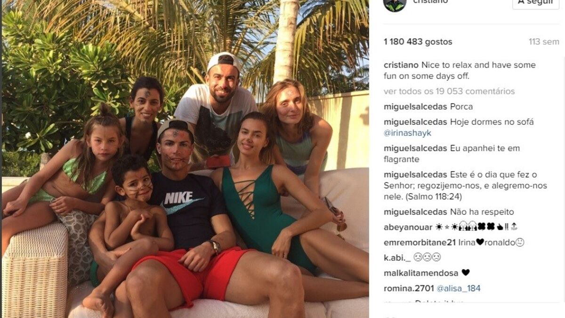Open abeyanouar commenter profile
This screenshot has height=318, width=565.
408,228
